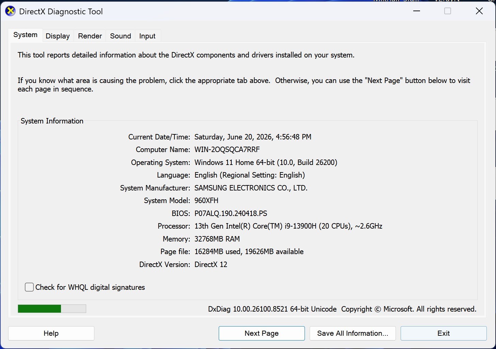Click the Current Date/Time label

(159, 137)
